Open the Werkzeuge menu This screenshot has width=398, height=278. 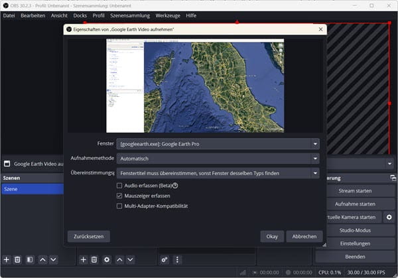pyautogui.click(x=166, y=15)
